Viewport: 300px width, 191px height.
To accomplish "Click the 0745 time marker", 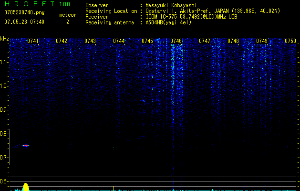I will [147, 41].
